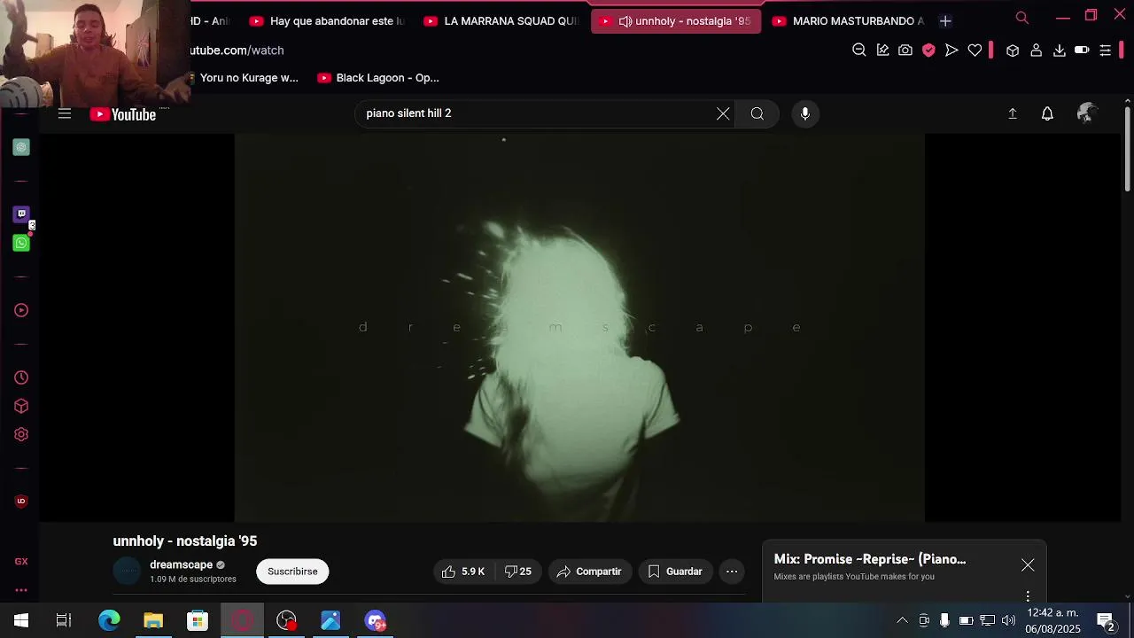Open the browser downloads icon
The height and width of the screenshot is (638, 1134).
click(x=1059, y=51)
